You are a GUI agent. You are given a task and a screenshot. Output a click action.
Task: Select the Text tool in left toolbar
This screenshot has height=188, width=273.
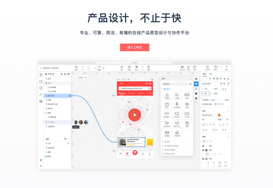click(x=41, y=75)
